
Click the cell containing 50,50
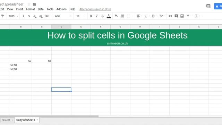pyautogui.click(x=21, y=65)
